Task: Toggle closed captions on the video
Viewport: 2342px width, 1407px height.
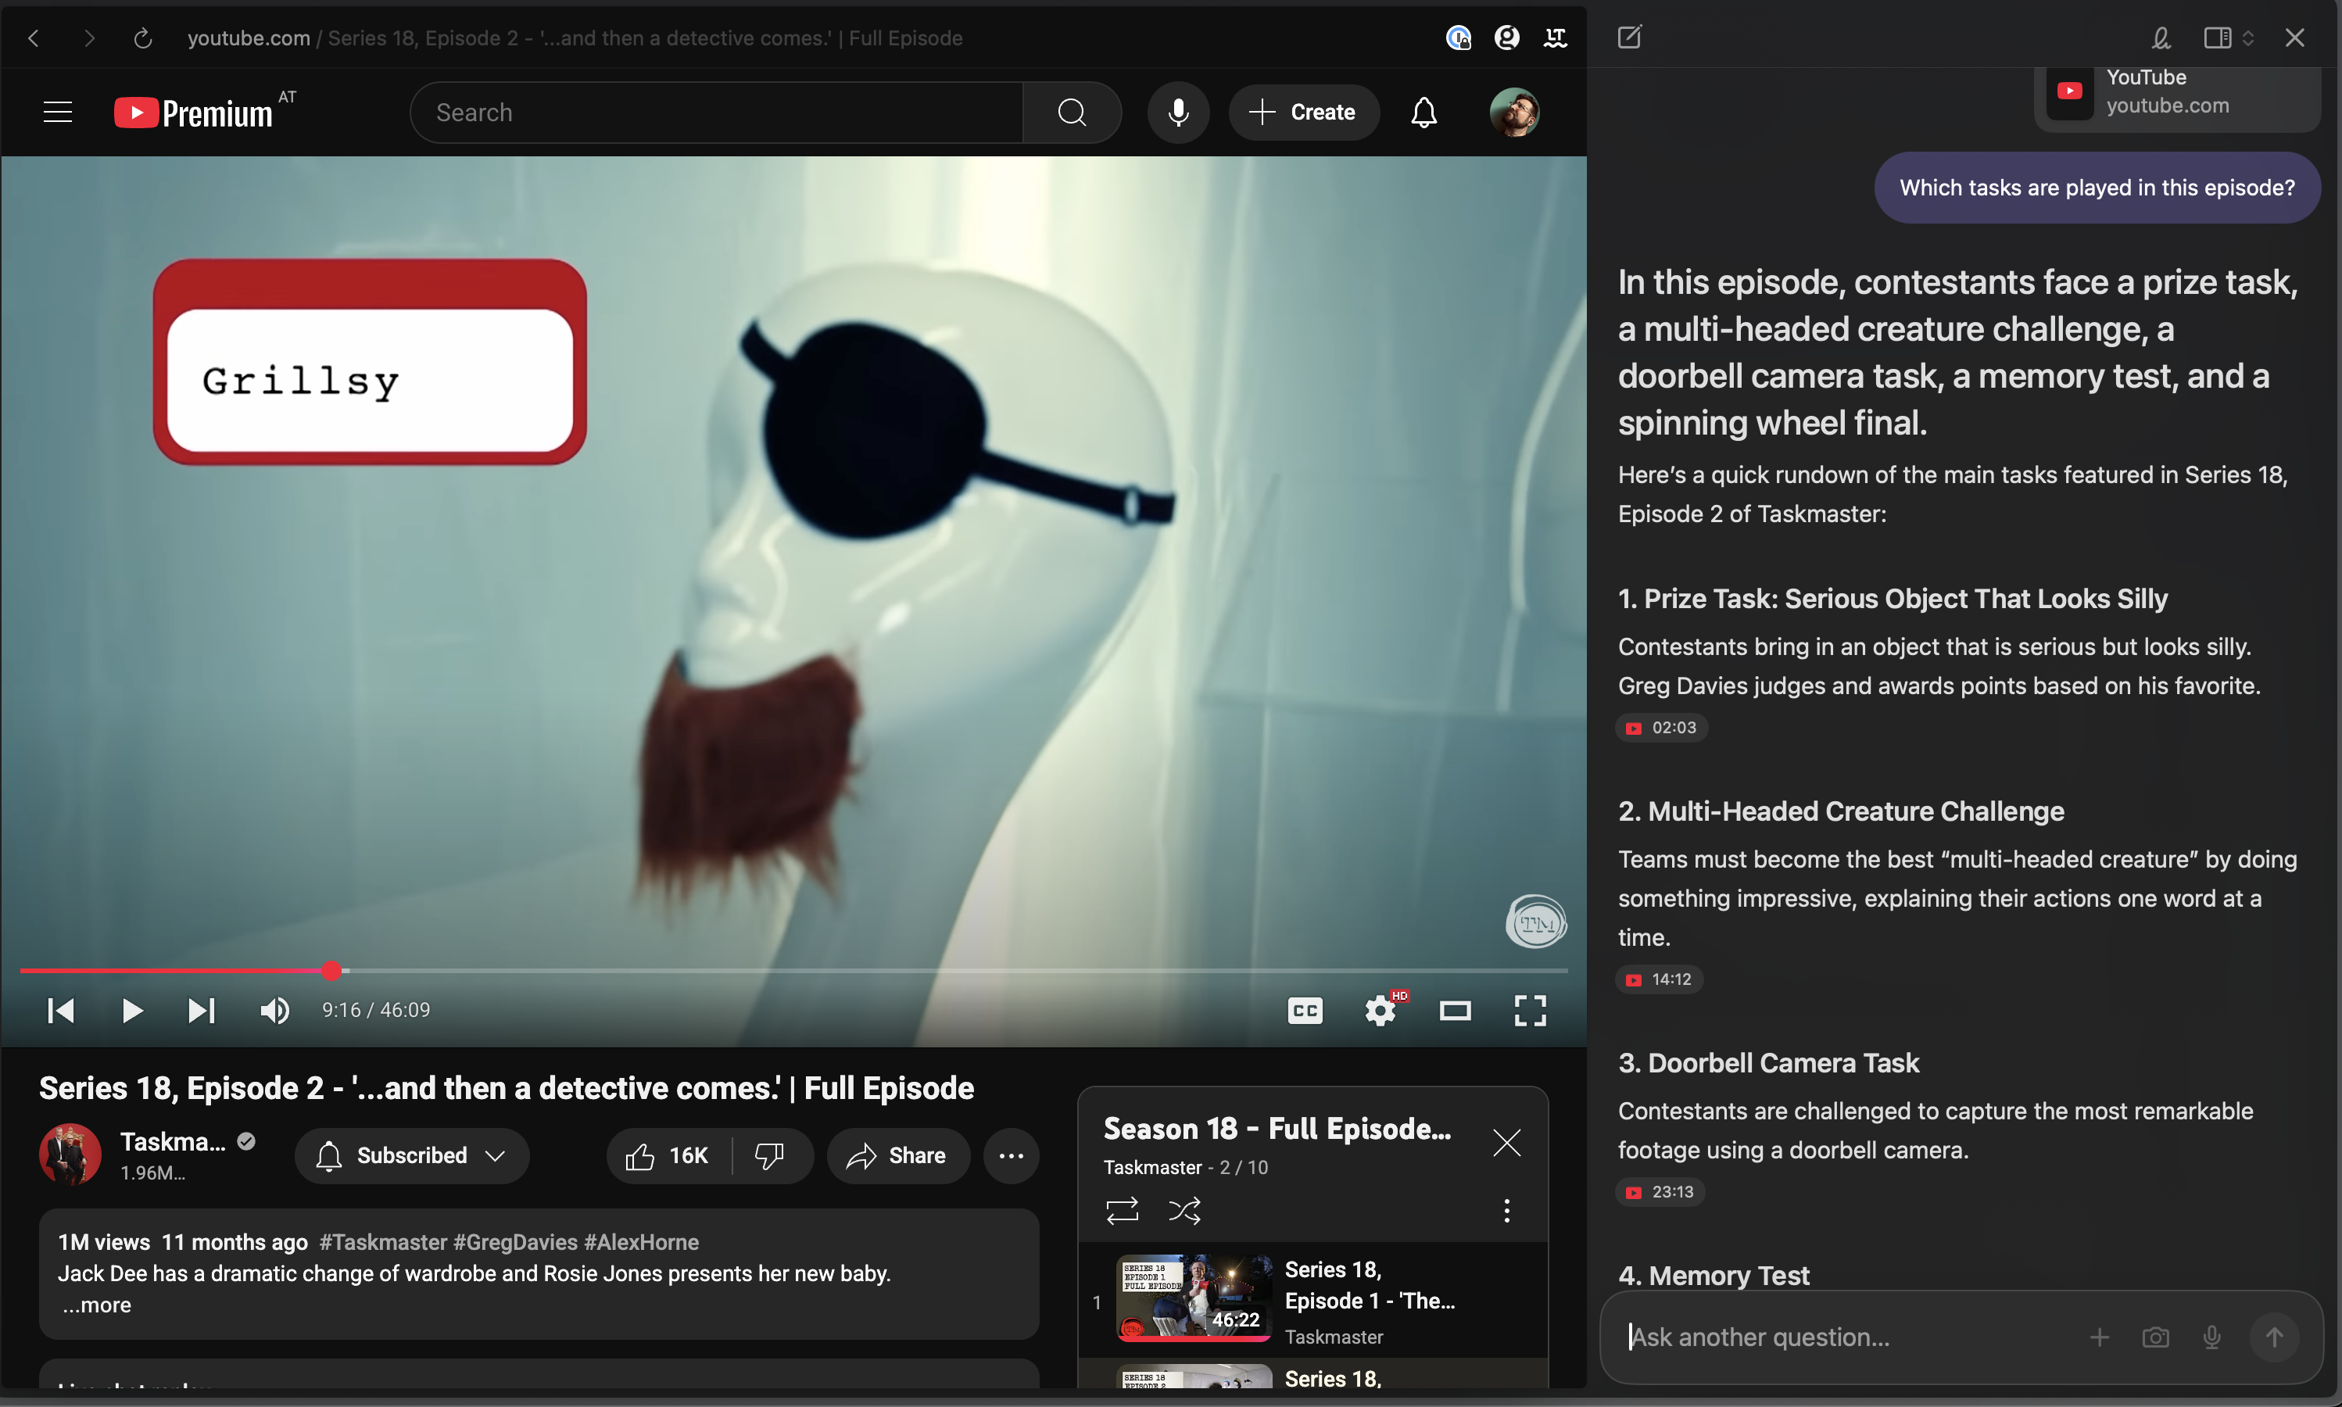Action: 1305,1011
